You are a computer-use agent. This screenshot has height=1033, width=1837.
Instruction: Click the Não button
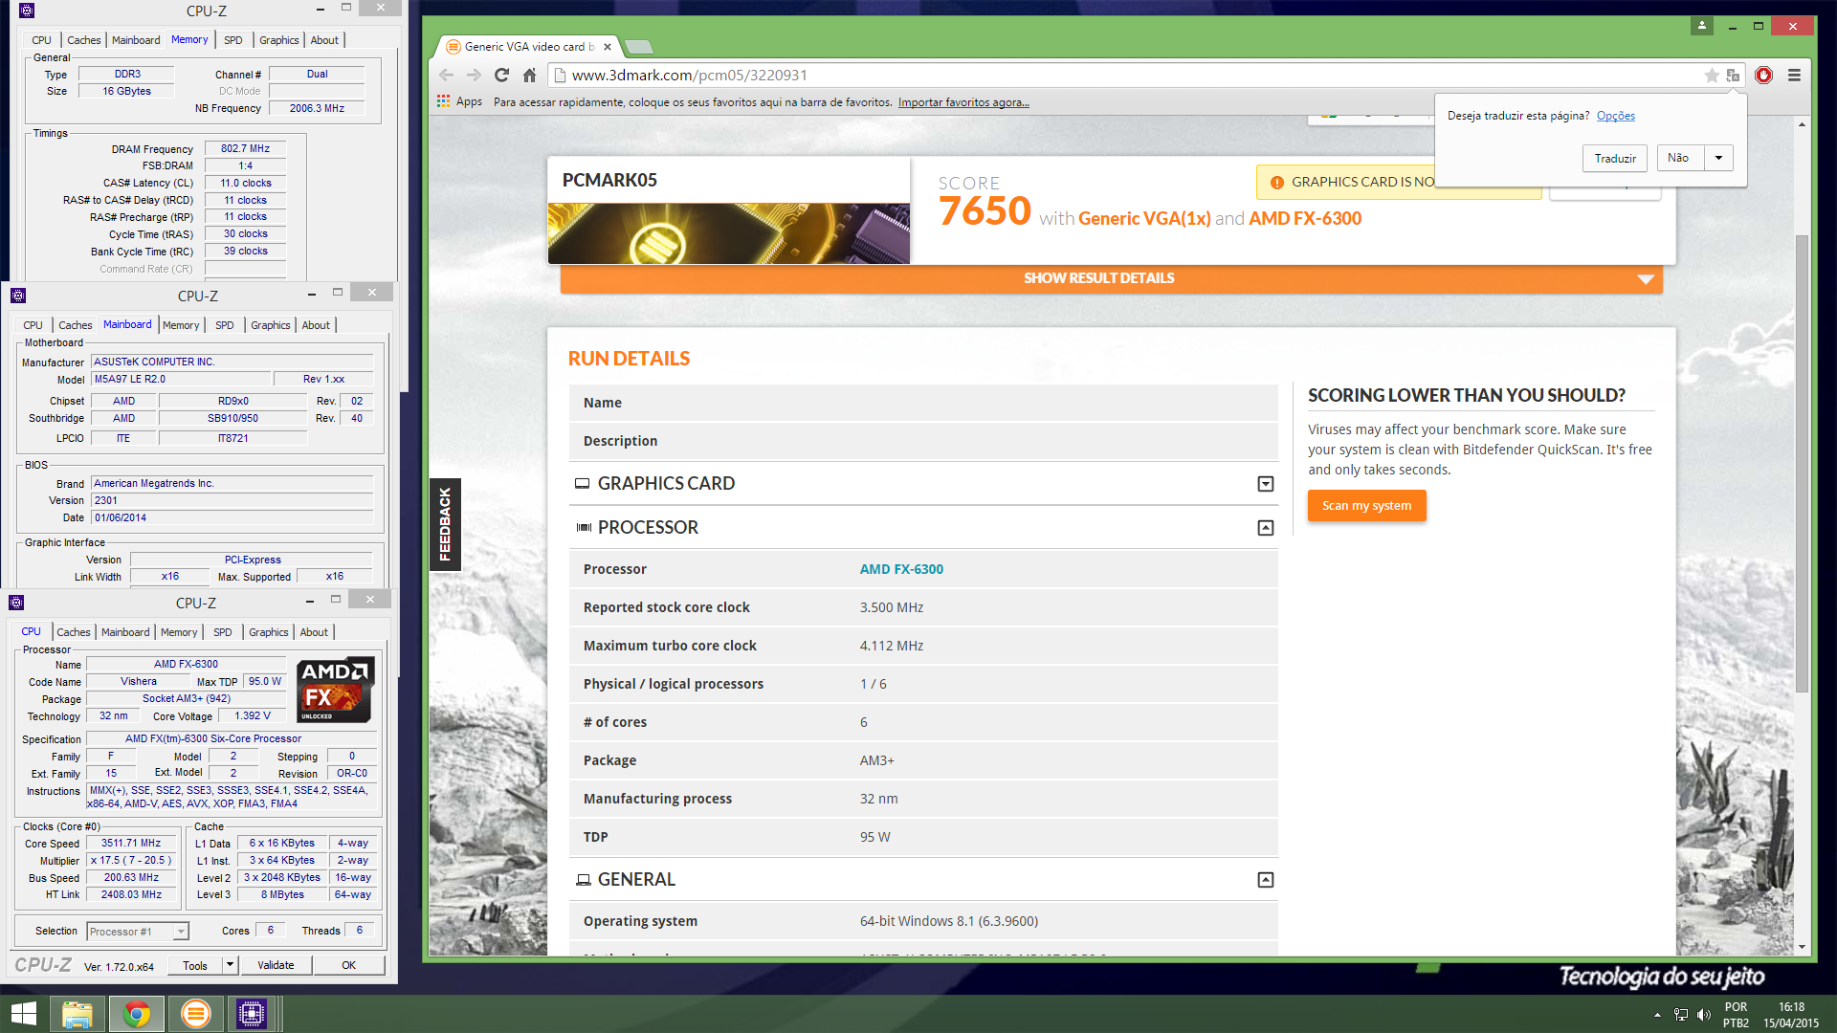coord(1678,158)
